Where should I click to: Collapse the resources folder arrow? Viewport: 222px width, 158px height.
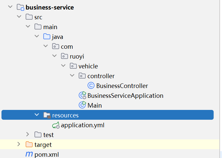tap(36, 115)
